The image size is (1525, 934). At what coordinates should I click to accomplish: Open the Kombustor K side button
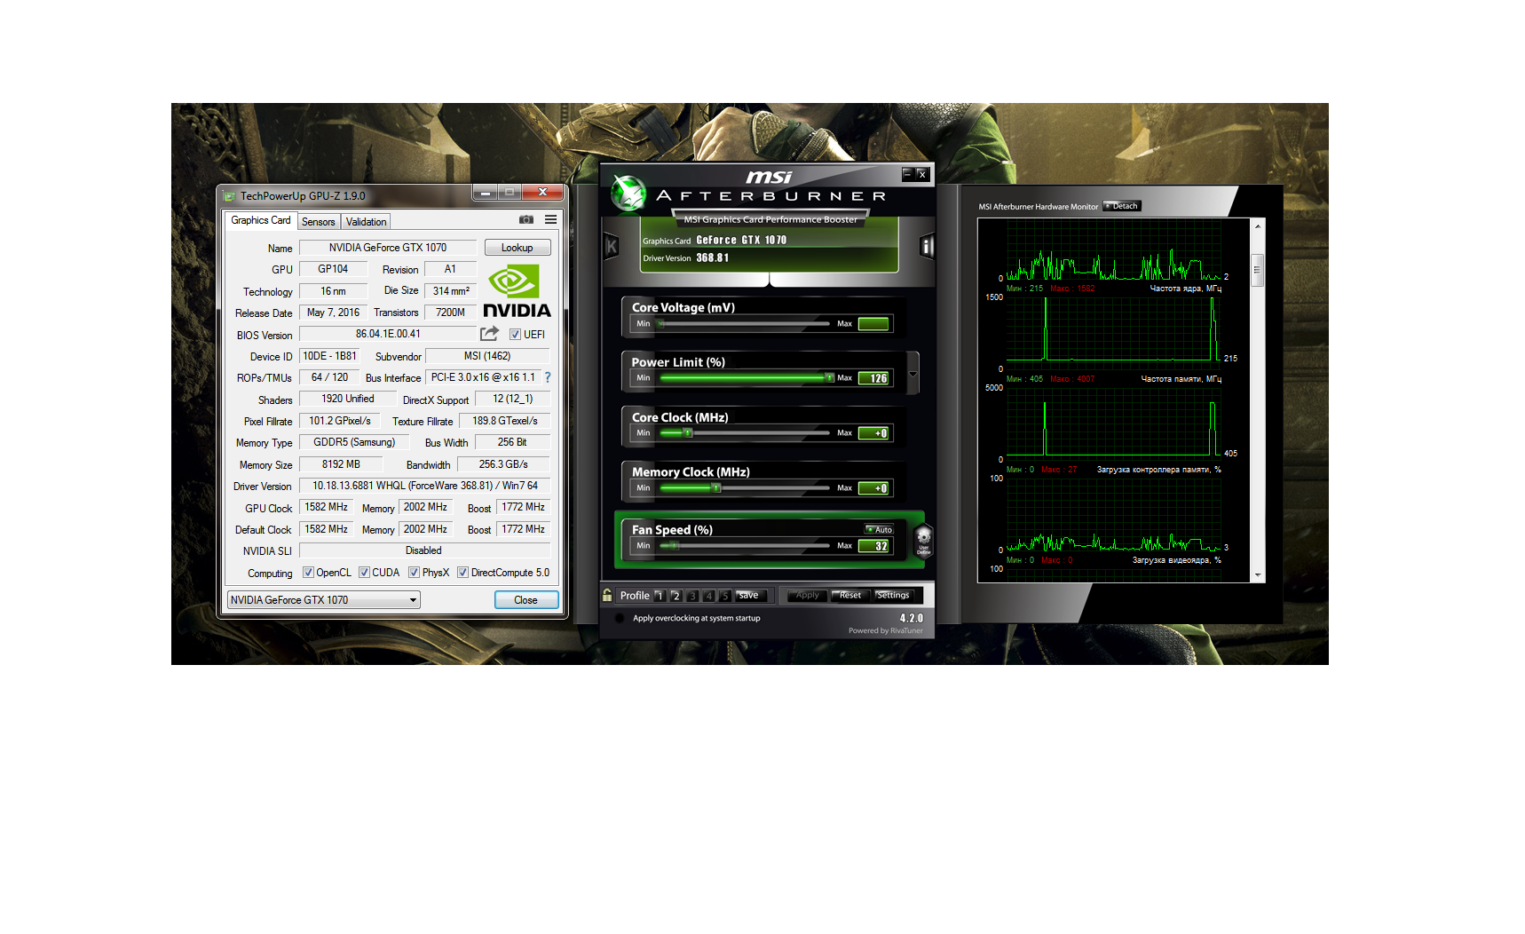click(x=611, y=246)
